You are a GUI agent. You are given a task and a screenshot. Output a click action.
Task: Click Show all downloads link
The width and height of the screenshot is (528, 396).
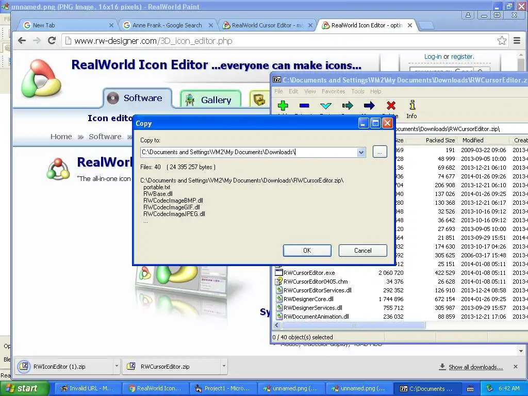pos(475,367)
